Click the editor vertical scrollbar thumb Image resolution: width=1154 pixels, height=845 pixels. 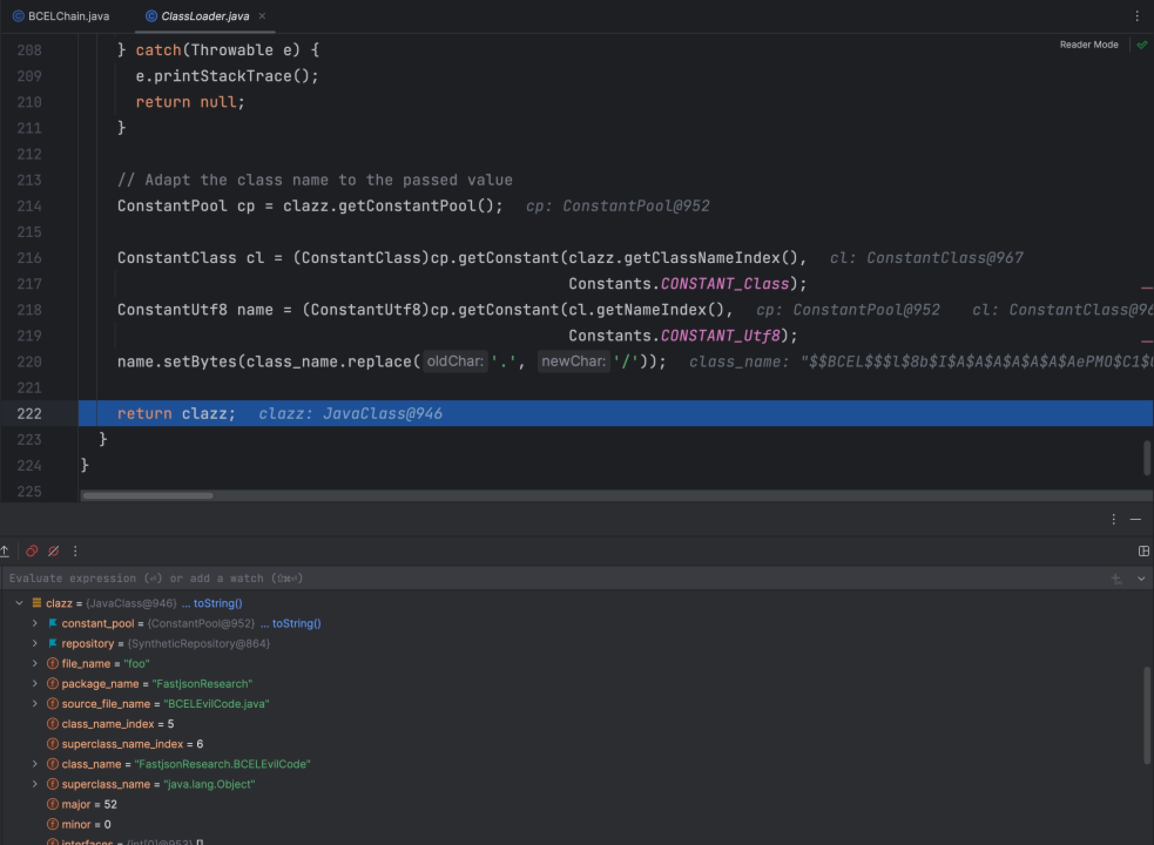pyautogui.click(x=1148, y=458)
